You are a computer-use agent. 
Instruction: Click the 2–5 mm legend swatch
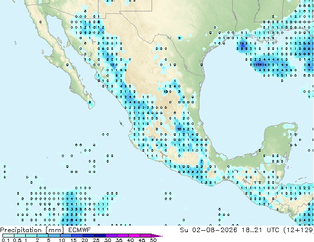[43, 236]
